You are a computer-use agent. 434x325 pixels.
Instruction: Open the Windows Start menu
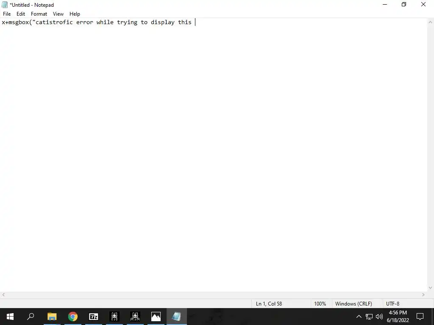(10, 317)
